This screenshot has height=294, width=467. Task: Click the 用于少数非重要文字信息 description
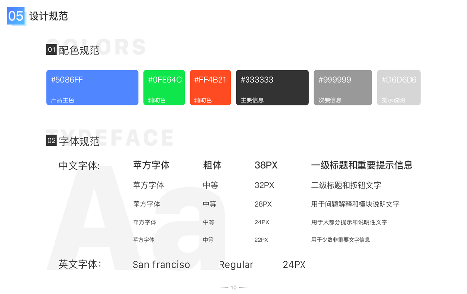[x=340, y=240]
